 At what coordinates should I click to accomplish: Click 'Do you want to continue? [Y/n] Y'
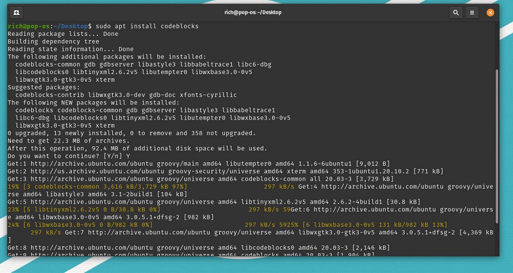[69, 156]
